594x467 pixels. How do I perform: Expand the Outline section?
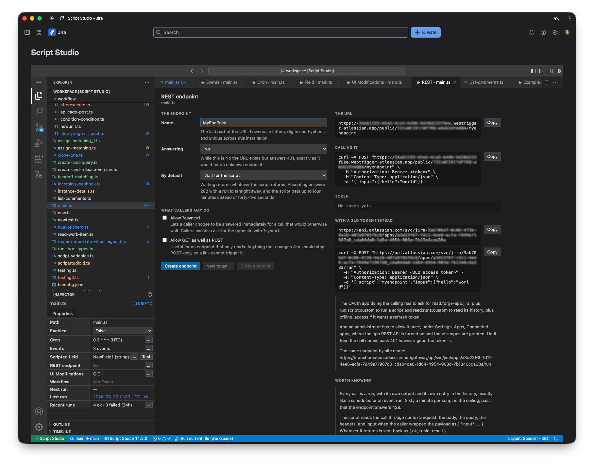click(61, 424)
